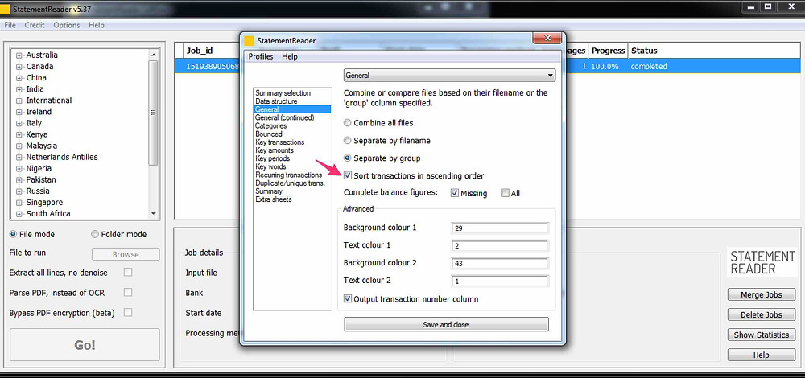Click the Job_id column header
Image resolution: width=805 pixels, height=378 pixels.
(212, 51)
